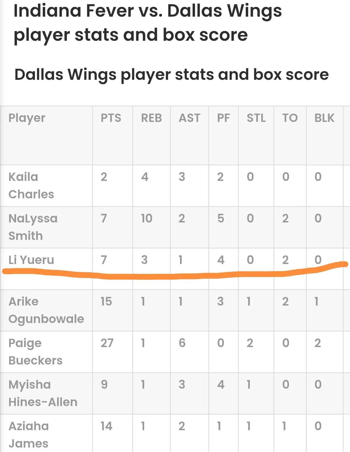Screen dimensions: 350x452
Task: Click the underlined Li Yueru name
Action: 31,260
